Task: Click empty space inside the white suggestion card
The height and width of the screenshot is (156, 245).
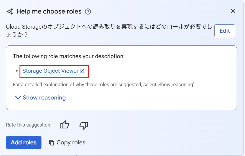Action: click(163, 100)
